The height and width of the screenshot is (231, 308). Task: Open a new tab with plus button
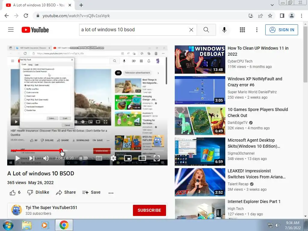click(81, 5)
